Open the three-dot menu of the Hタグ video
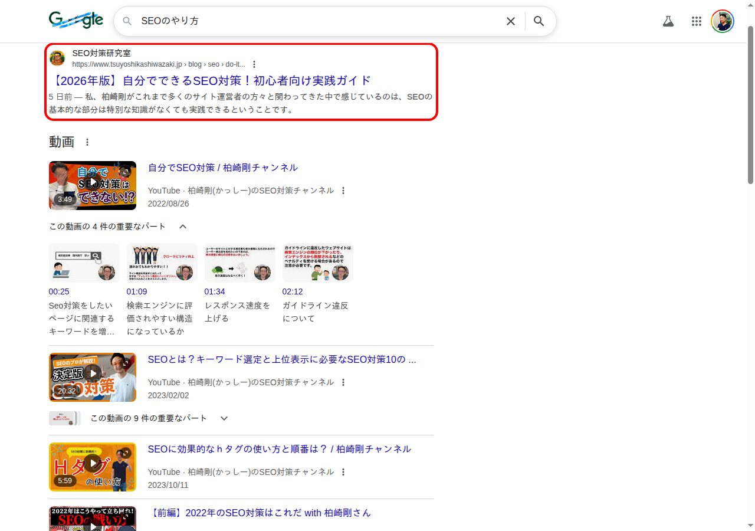The width and height of the screenshot is (755, 531). pos(343,472)
